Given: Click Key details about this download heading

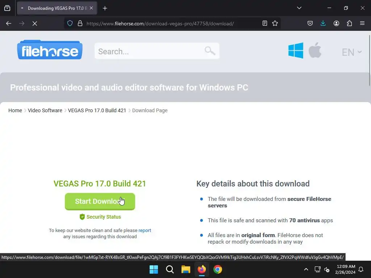Looking at the screenshot, I should click(253, 184).
